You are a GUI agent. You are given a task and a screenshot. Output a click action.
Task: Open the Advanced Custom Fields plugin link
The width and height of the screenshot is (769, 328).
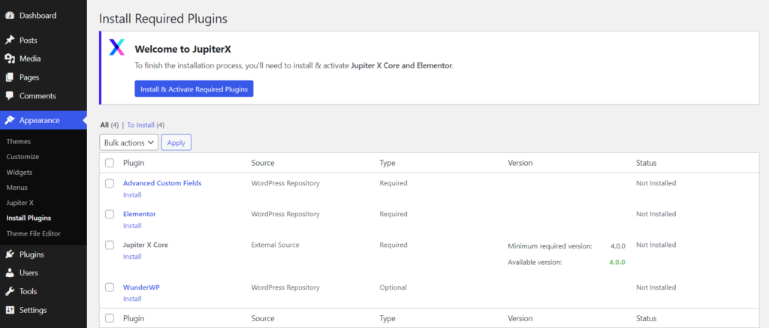(162, 183)
